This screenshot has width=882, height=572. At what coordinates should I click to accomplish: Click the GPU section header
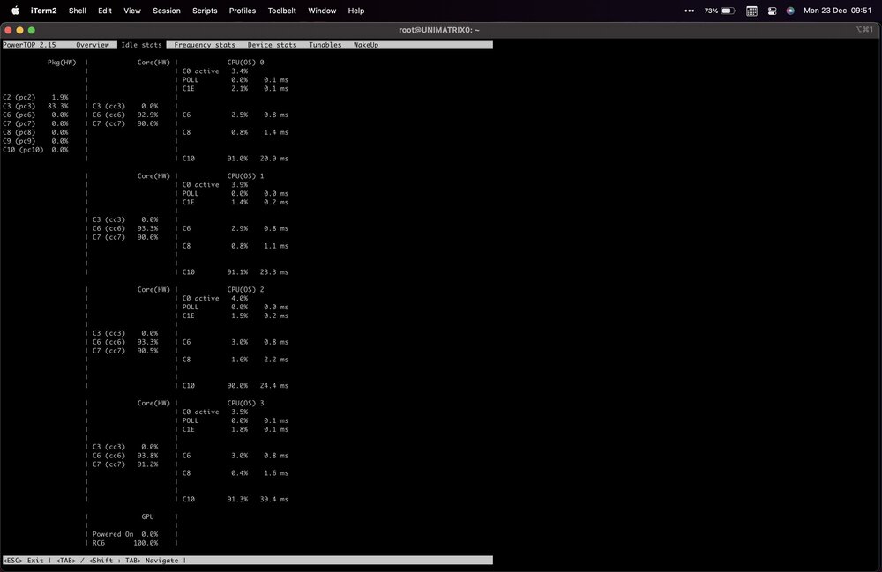[147, 516]
